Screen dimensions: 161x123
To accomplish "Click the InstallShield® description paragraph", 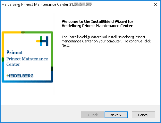I will [x=106, y=41].
